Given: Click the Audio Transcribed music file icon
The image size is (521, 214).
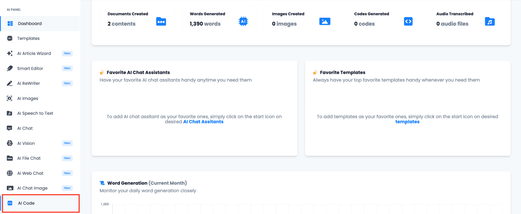Looking at the screenshot, I should pyautogui.click(x=490, y=21).
